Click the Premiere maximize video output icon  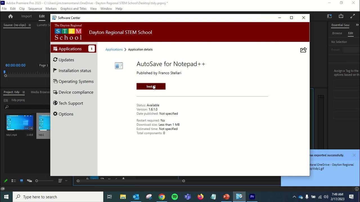352,16
